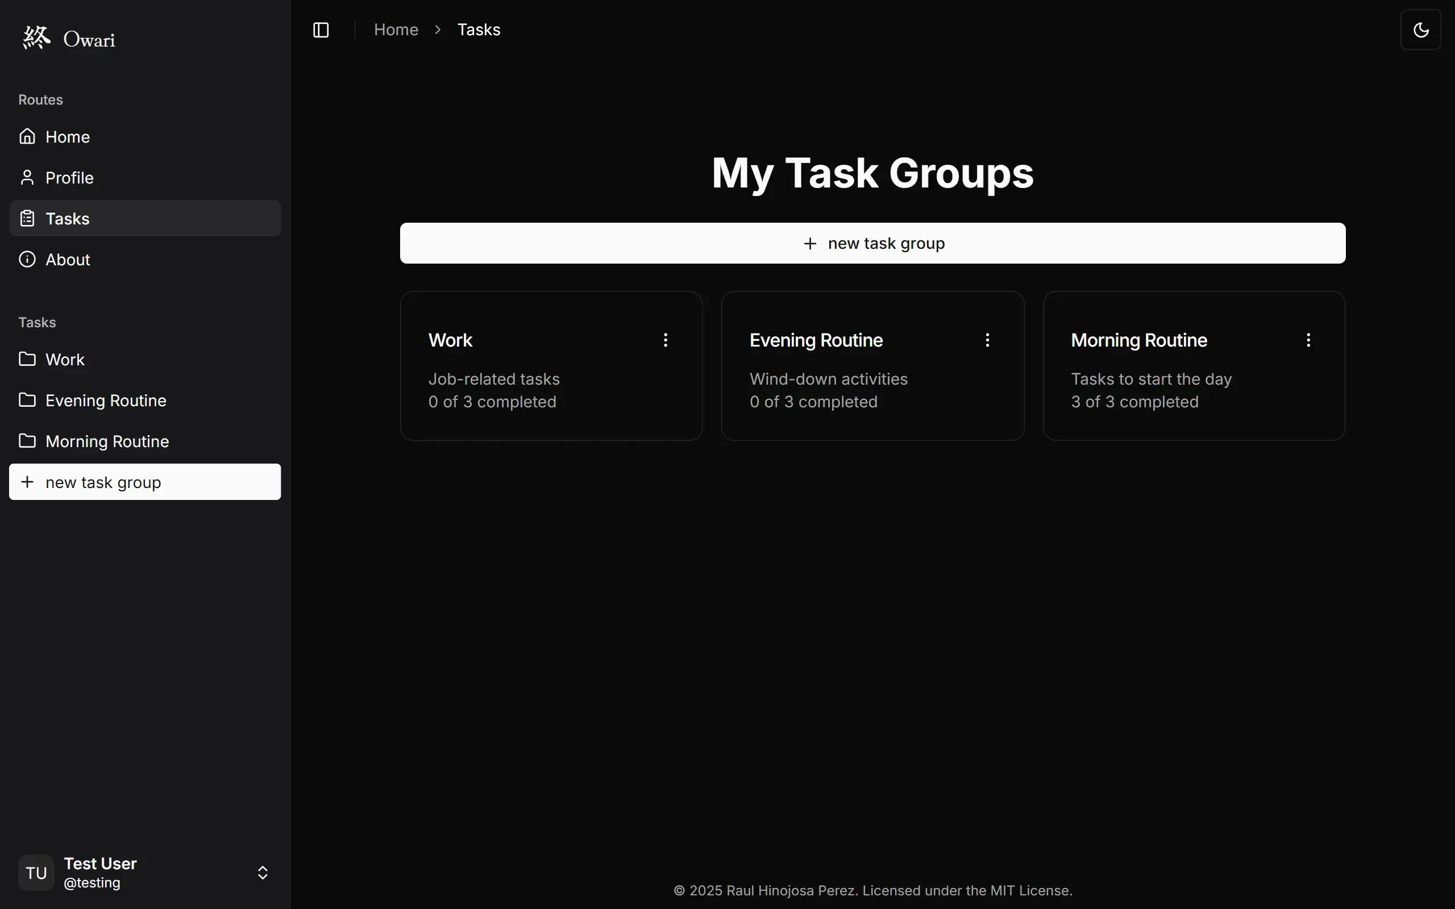This screenshot has width=1455, height=909.
Task: Click the Owari logo
Action: point(68,38)
